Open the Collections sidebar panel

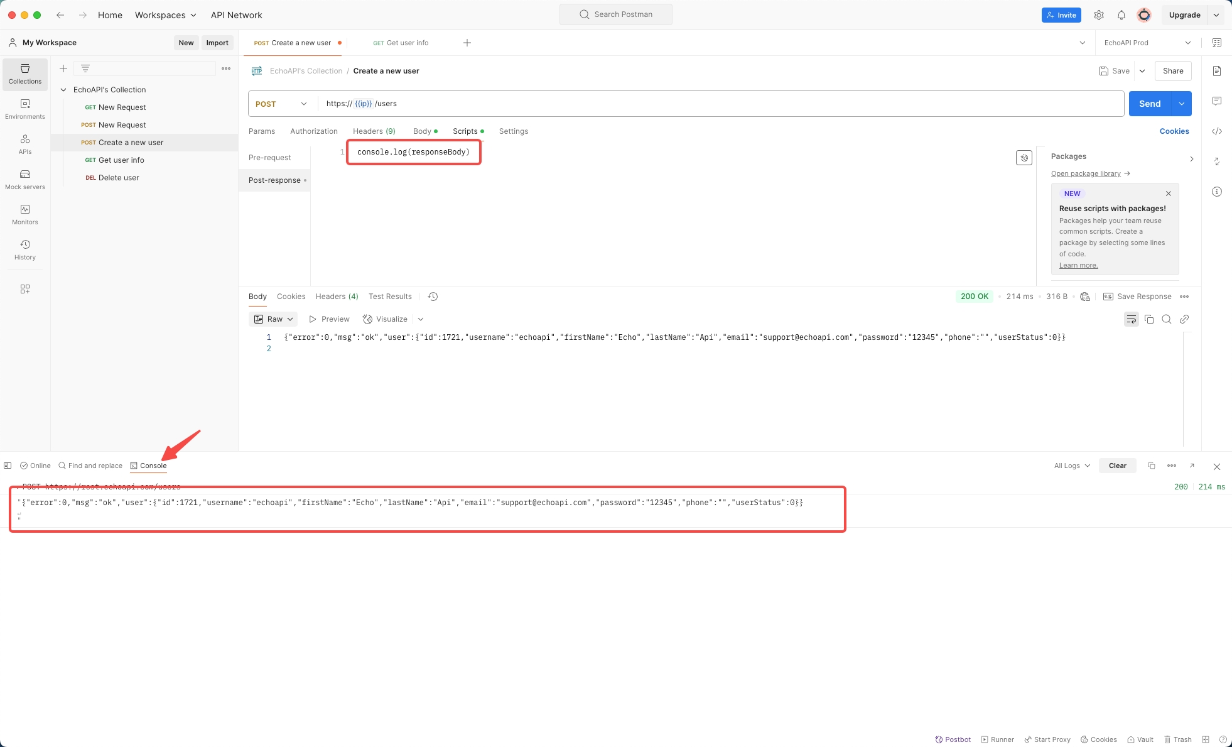point(25,74)
